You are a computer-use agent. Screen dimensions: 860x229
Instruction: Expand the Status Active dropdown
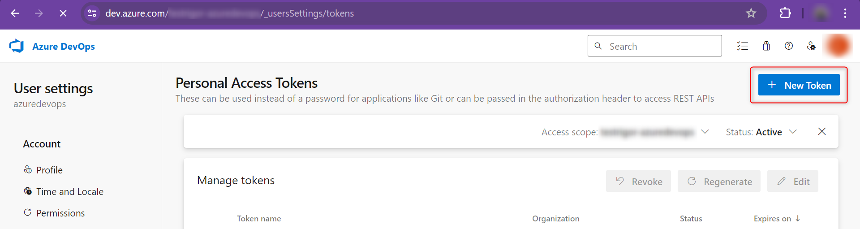pos(793,132)
